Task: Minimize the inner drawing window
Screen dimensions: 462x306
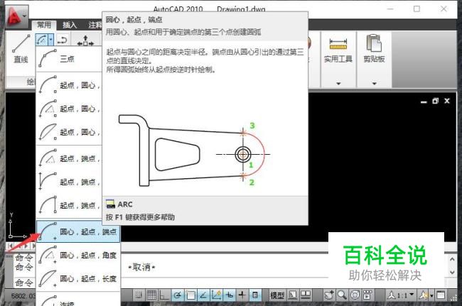Action: coord(424,102)
